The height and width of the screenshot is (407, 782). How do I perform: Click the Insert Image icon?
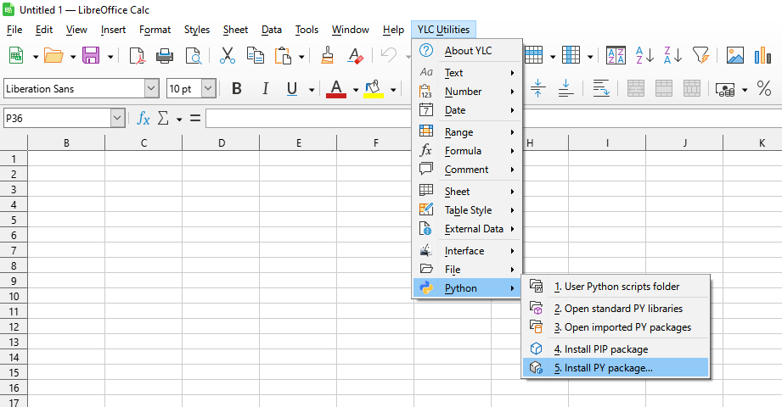pos(734,56)
